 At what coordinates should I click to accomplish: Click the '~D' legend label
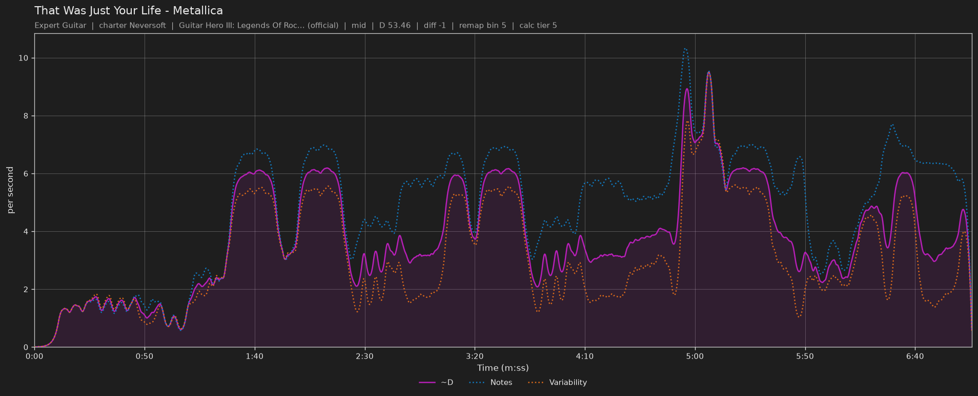[x=447, y=383]
